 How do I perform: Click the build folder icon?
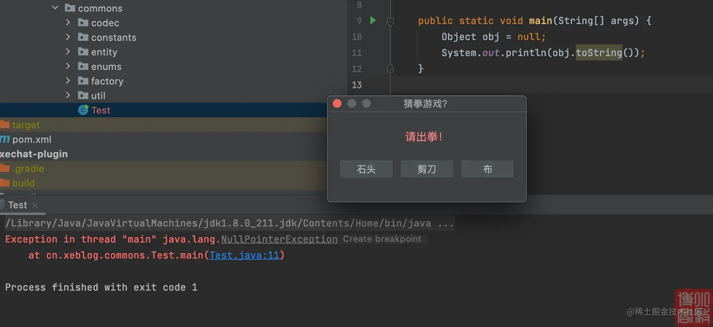[x=5, y=183]
